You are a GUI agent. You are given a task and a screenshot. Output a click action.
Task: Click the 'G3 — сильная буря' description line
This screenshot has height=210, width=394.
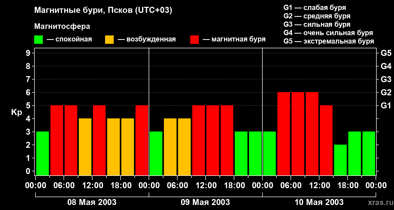tap(317, 24)
